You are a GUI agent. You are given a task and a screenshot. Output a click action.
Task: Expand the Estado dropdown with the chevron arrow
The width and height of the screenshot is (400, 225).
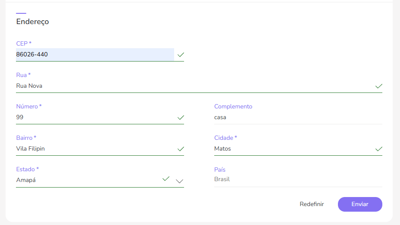[x=180, y=181]
